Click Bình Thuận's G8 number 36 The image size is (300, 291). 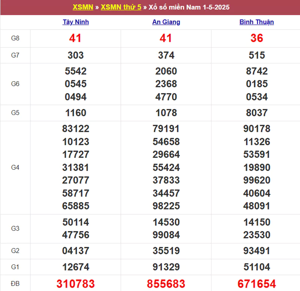click(x=257, y=38)
